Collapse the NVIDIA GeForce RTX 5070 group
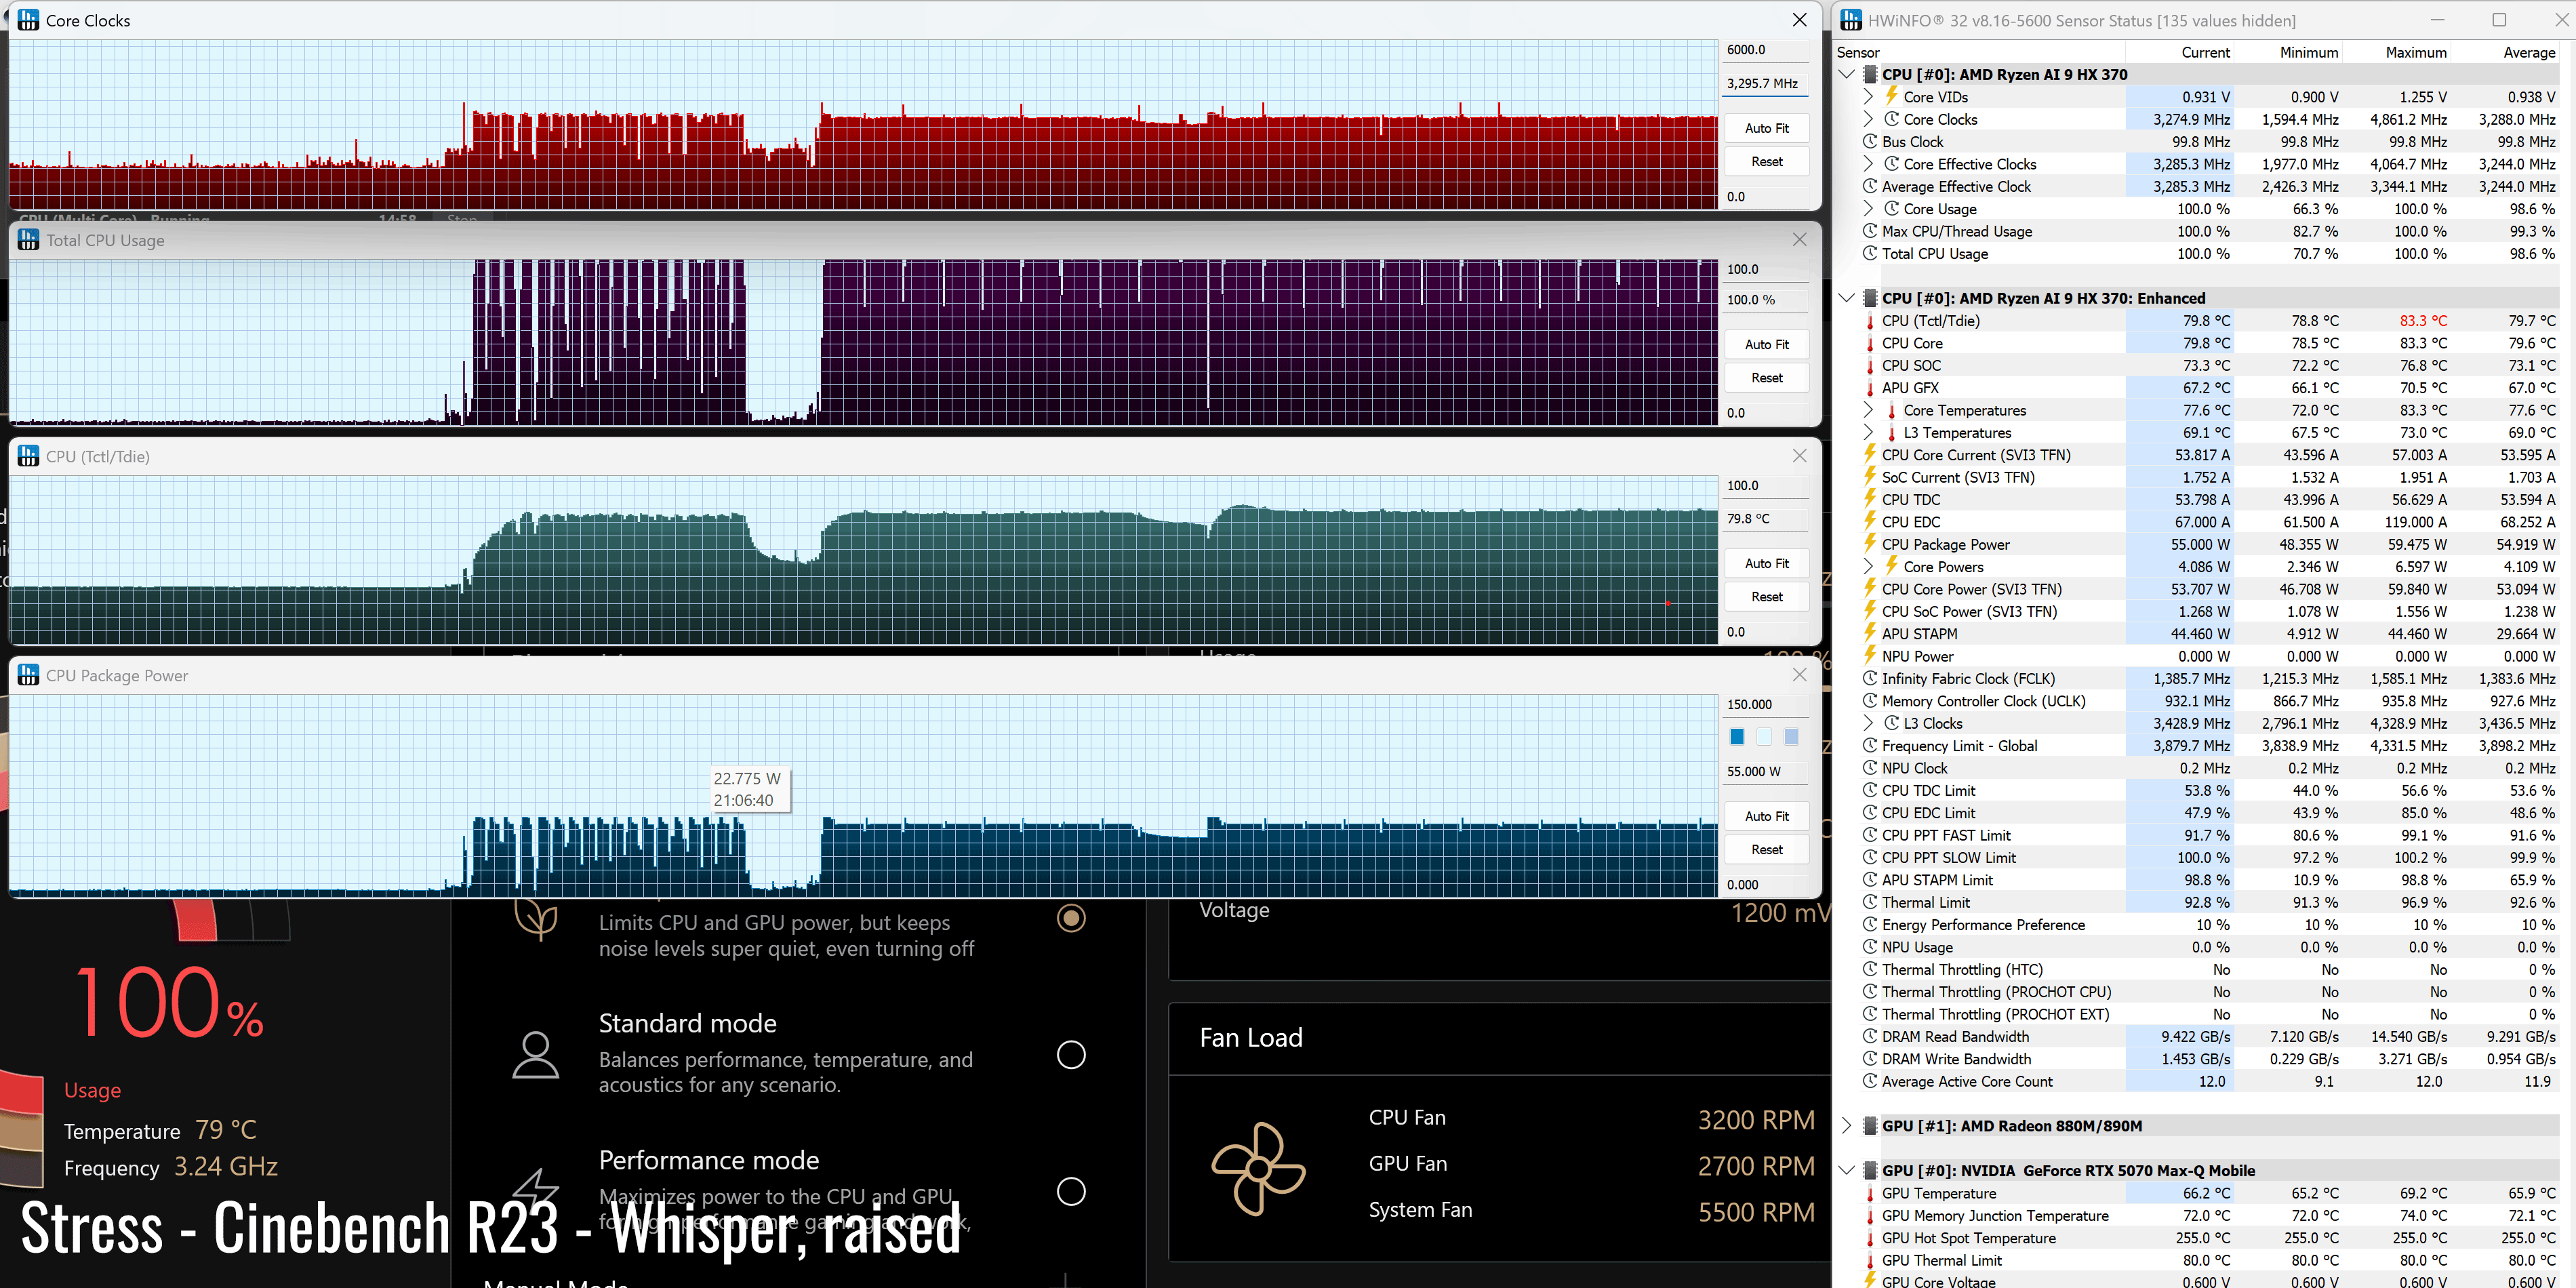 pyautogui.click(x=1846, y=1171)
